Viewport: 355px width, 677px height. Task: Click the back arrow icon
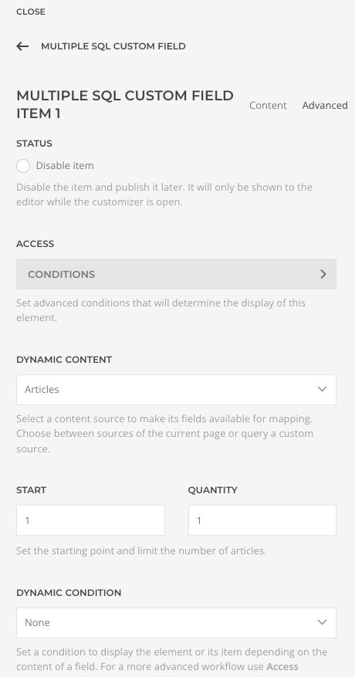click(22, 46)
